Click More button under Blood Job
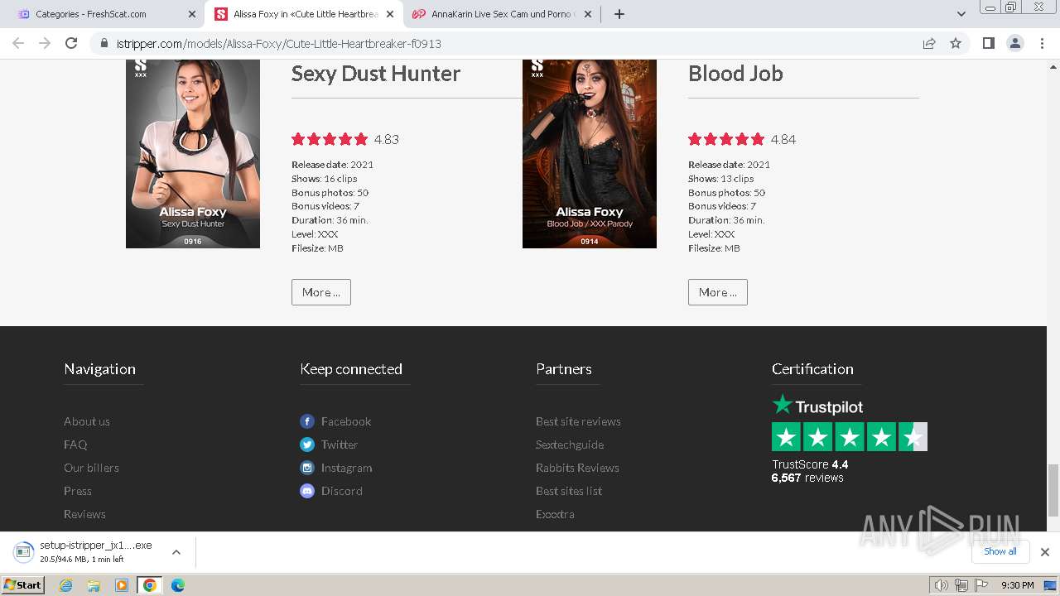 pyautogui.click(x=718, y=292)
